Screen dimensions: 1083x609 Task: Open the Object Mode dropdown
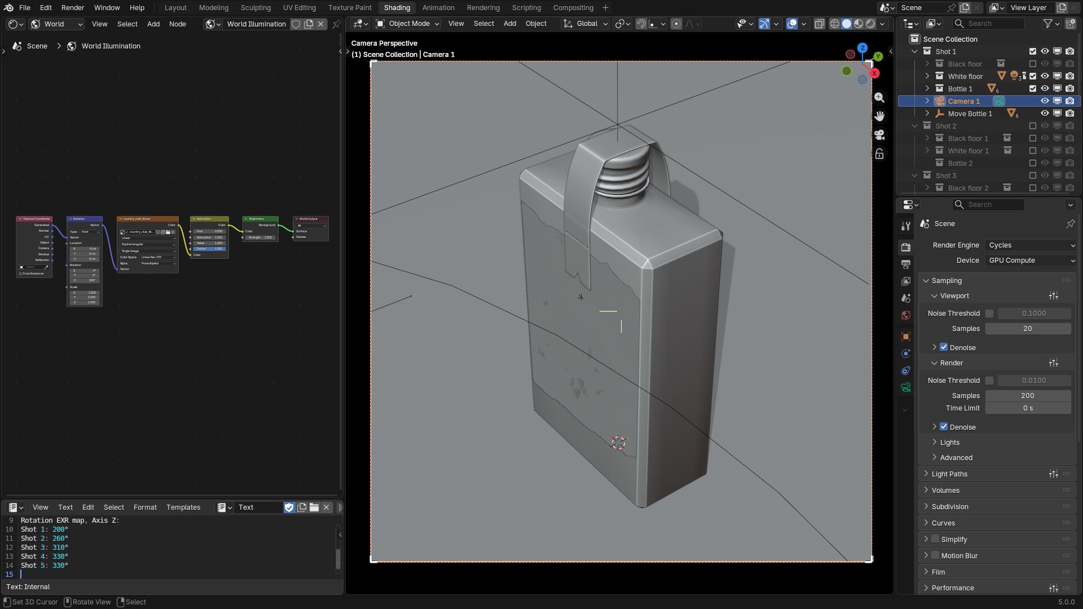tap(408, 24)
